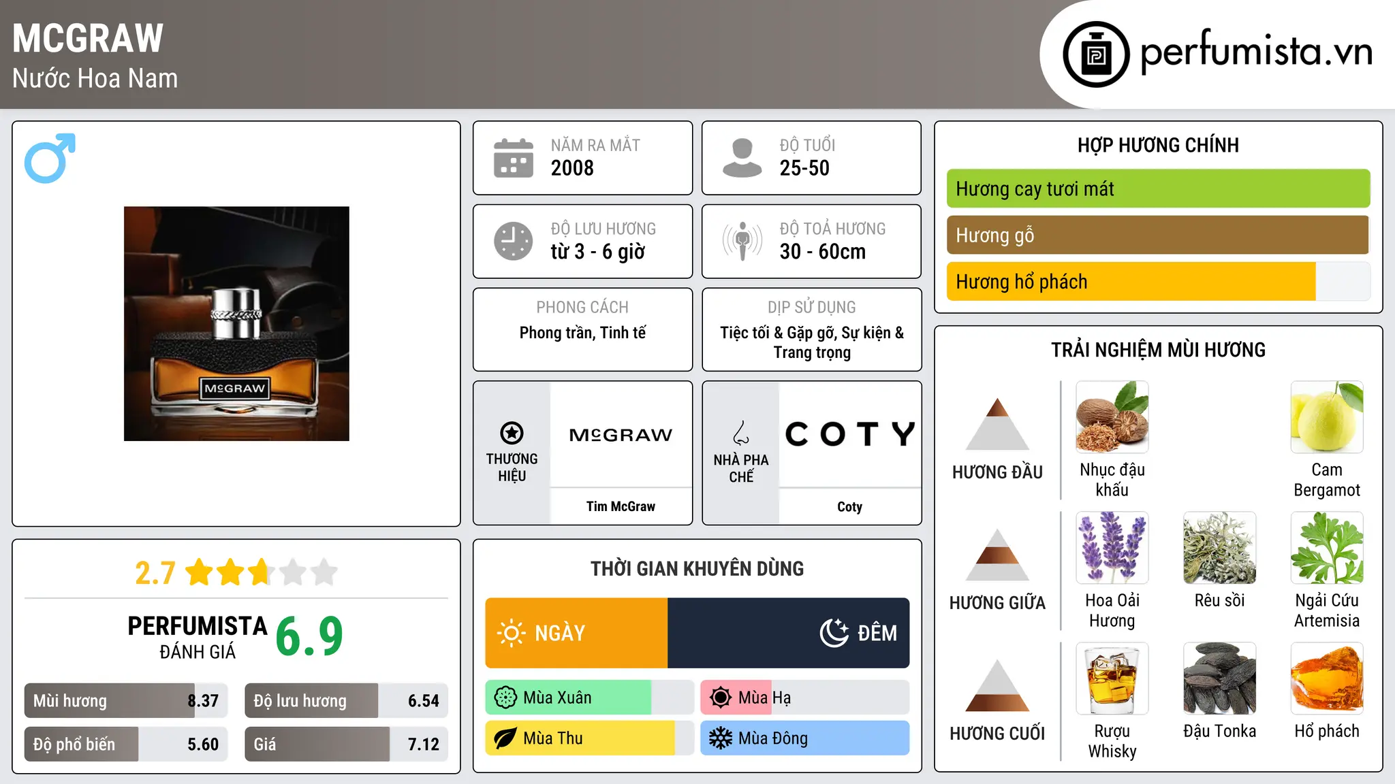Click the Độ phổ biến 5.60 score bar
Screen dimensions: 1395x784
126,744
